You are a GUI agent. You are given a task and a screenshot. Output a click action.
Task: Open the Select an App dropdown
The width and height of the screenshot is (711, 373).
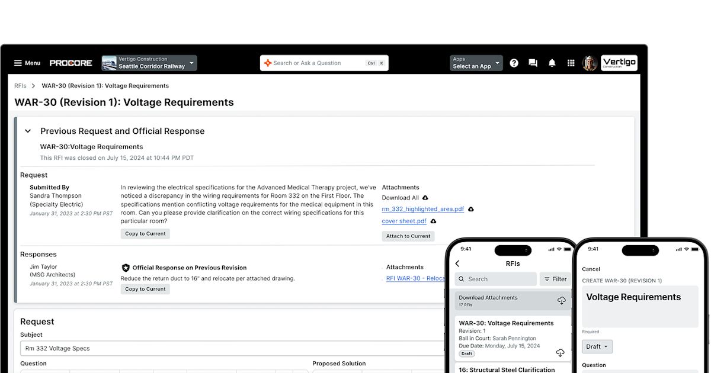476,63
